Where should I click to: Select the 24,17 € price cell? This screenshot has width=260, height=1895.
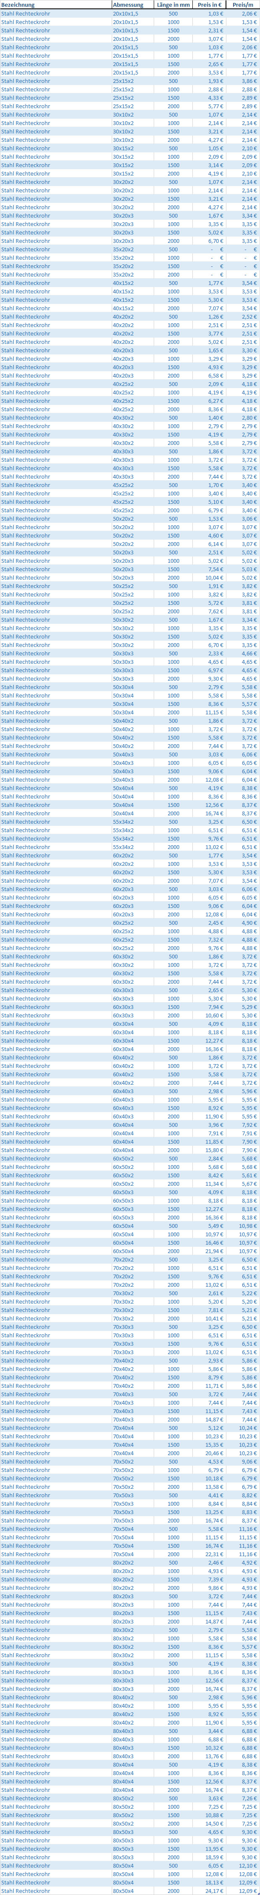coord(209,1891)
